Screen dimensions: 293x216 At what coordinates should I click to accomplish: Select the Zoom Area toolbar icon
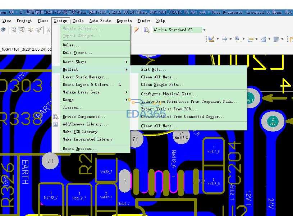tap(22, 30)
